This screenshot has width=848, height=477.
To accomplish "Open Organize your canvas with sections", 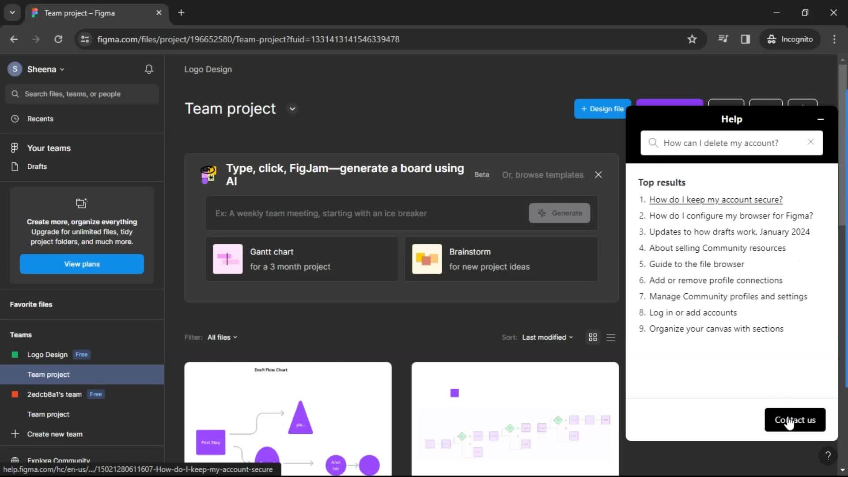I will click(716, 329).
